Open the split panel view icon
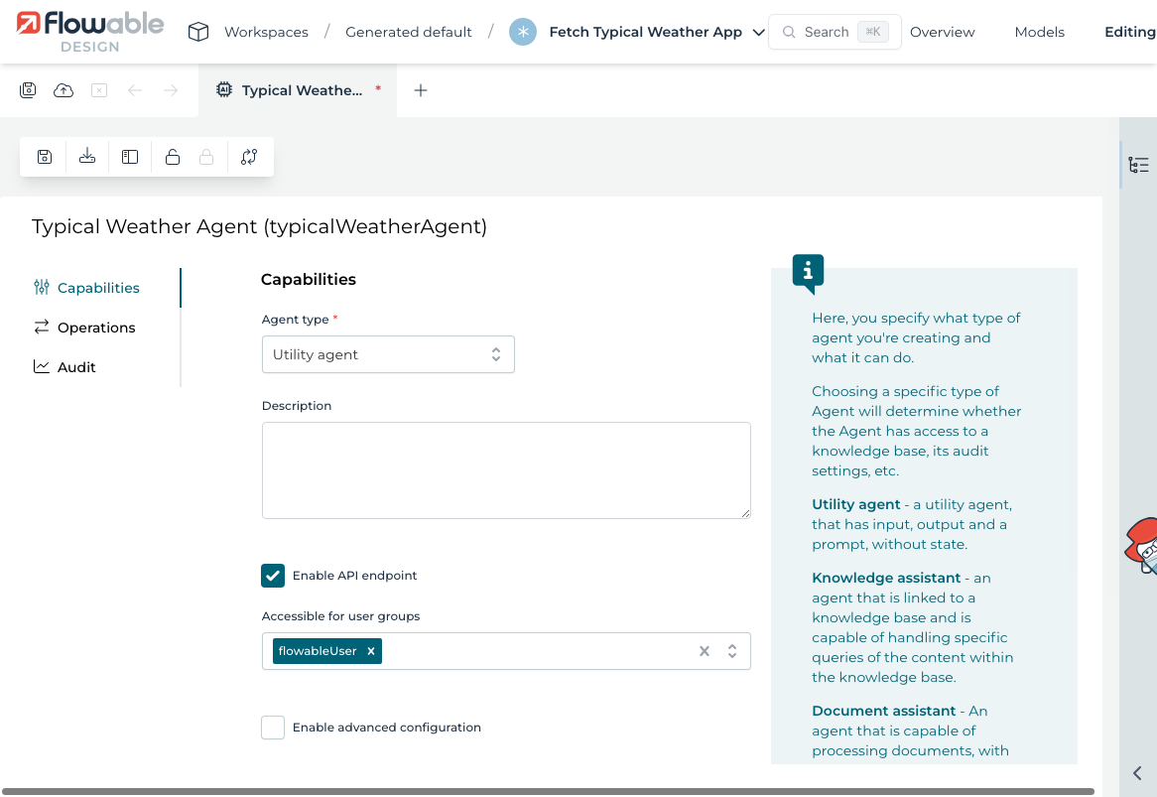Viewport: 1157px width, 797px height. tap(129, 156)
